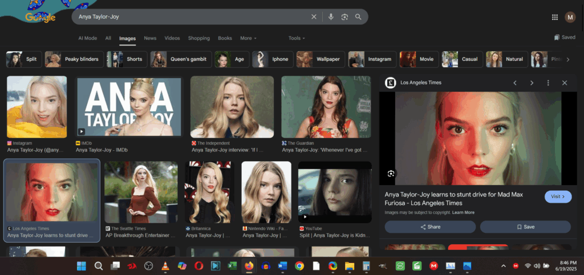Open the volume control in the tray
The image size is (584, 275).
[537, 266]
